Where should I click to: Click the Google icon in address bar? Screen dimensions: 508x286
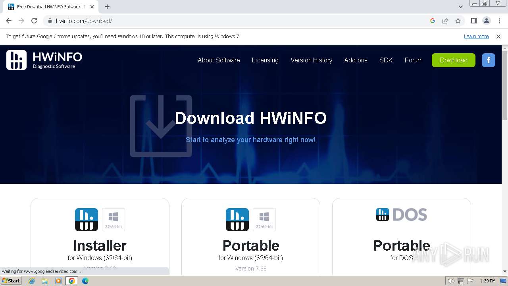point(433,21)
